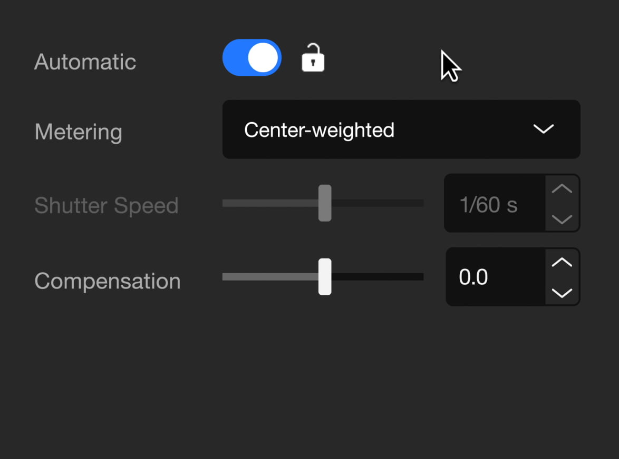Screen dimensions: 619x459
Task: Click the chevron arrow in Metering dropdown
Action: pyautogui.click(x=543, y=129)
